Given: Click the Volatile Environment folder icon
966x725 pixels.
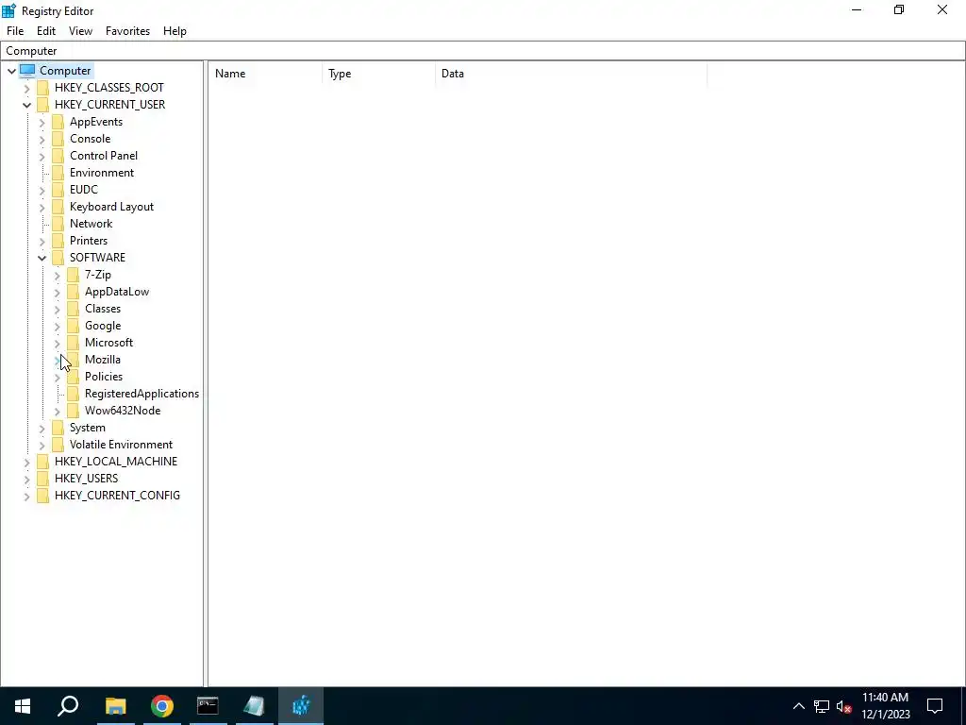Looking at the screenshot, I should (x=58, y=445).
